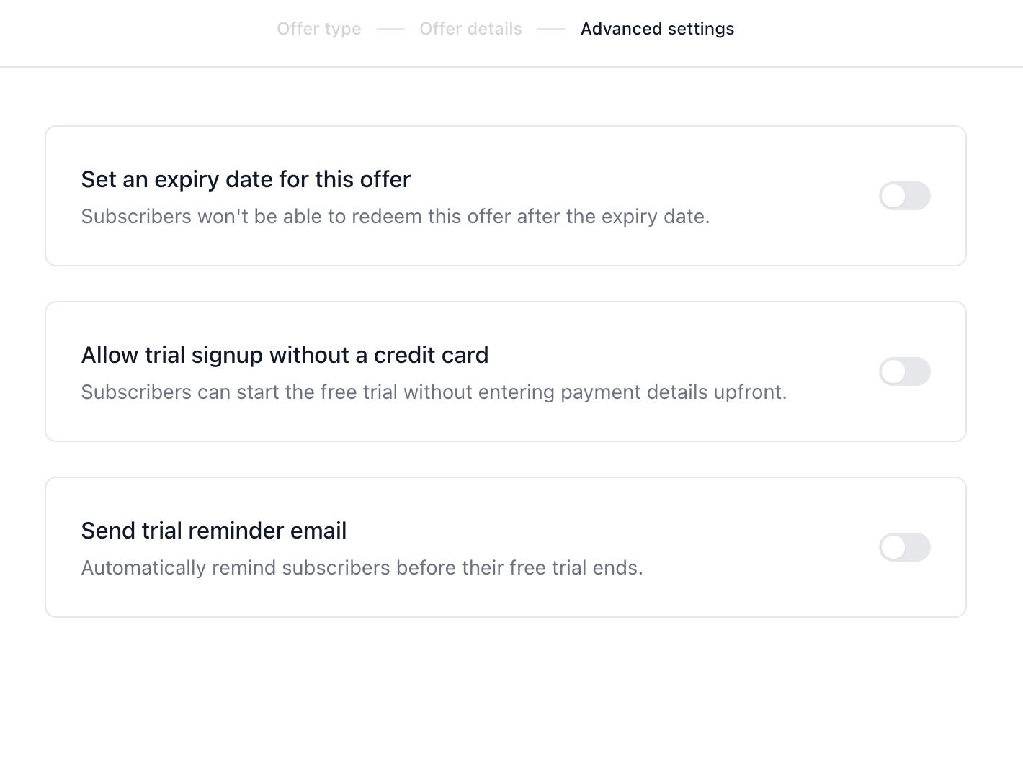Screen dimensions: 1023x766
Task: Click the connector line after Offer type
Action: [390, 29]
